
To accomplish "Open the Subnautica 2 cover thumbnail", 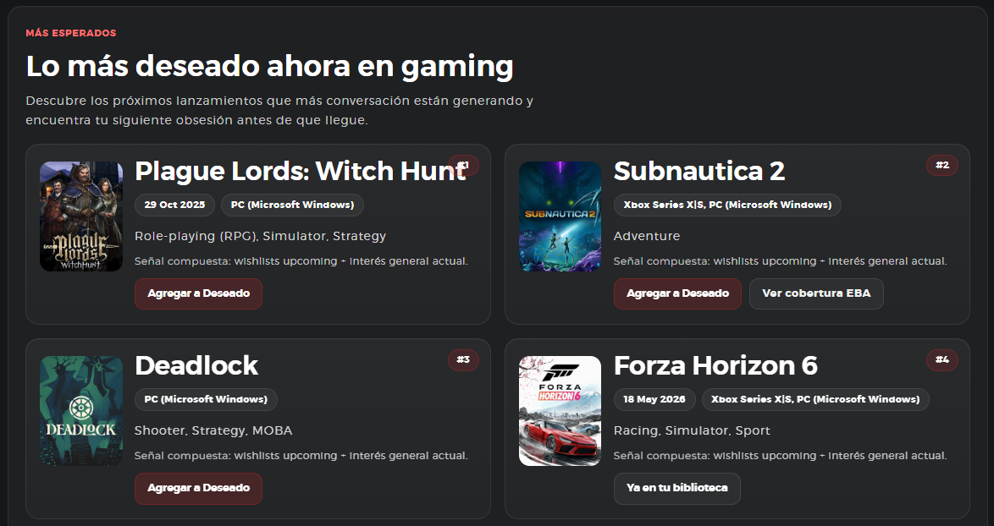I will [x=560, y=216].
